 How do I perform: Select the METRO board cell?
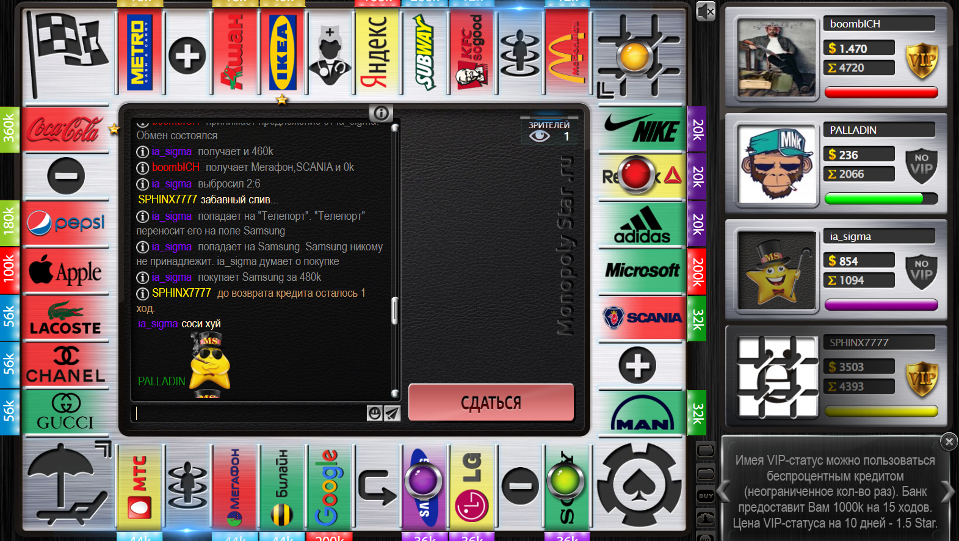[x=140, y=51]
